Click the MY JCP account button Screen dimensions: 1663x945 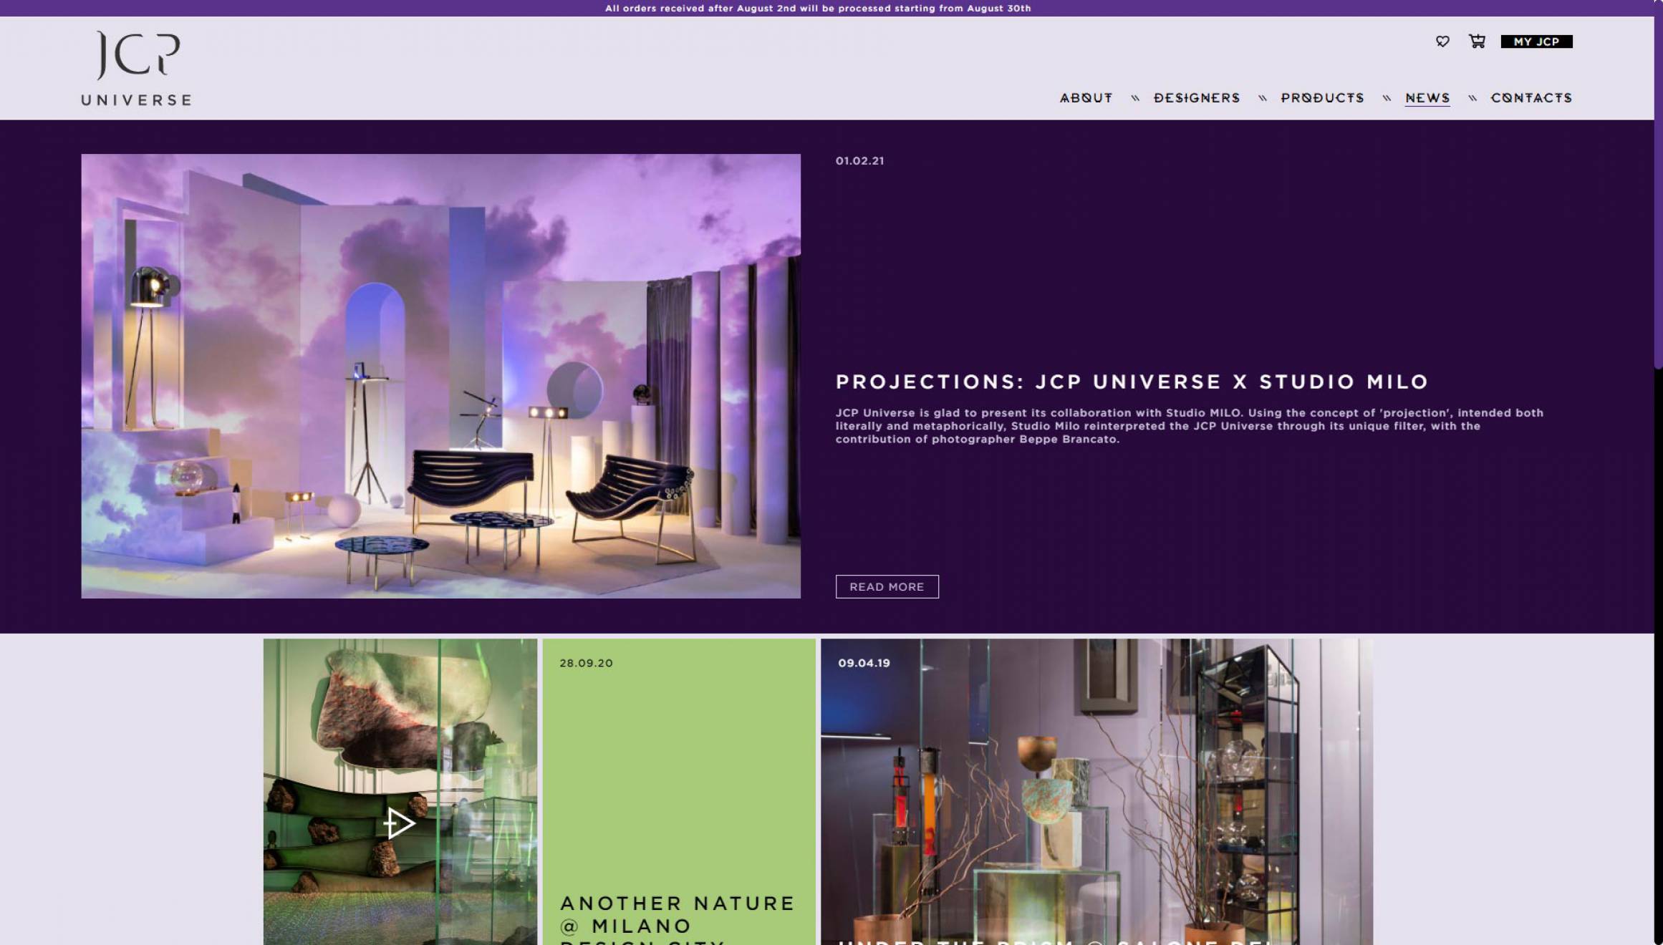[x=1536, y=42]
